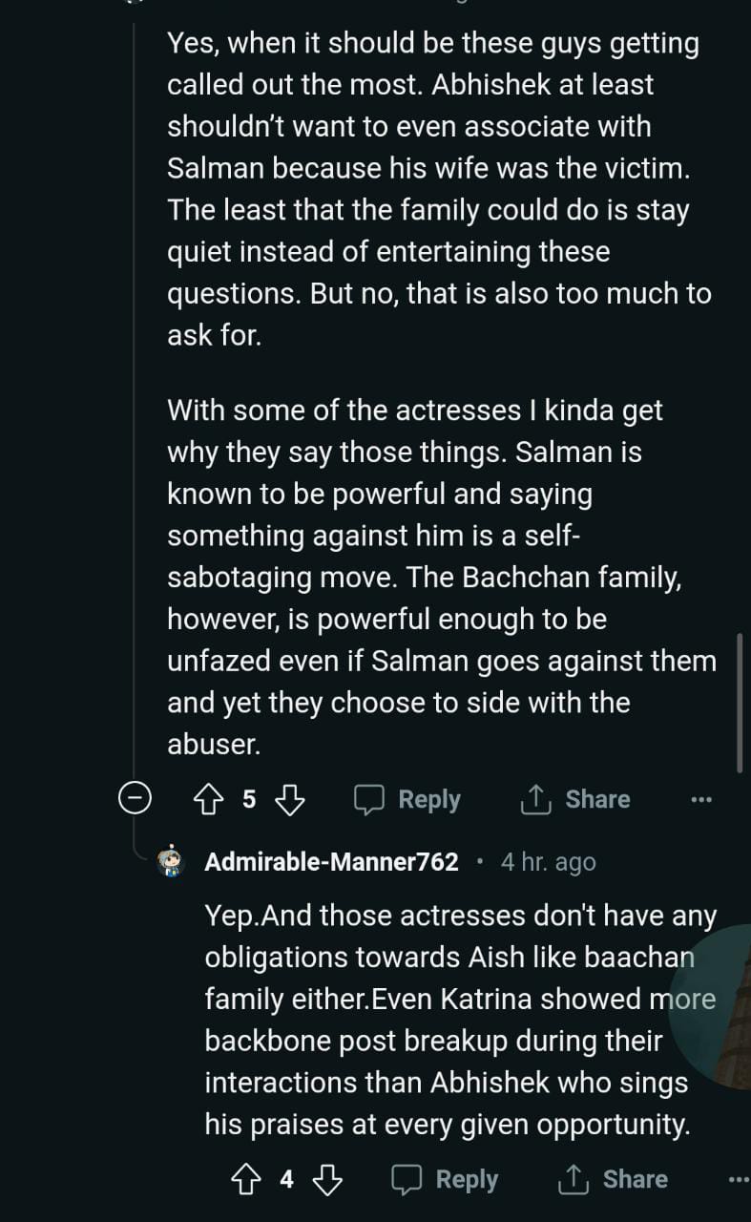Downvote the comment with 5 points
751x1222 pixels.
click(x=289, y=799)
